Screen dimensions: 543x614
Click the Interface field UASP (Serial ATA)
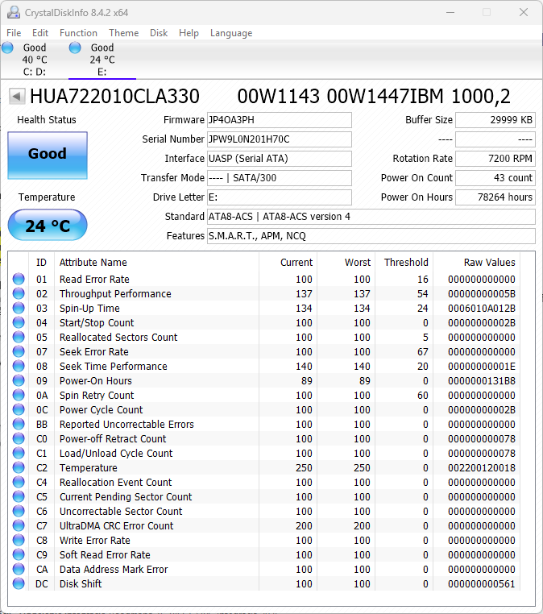coord(279,159)
